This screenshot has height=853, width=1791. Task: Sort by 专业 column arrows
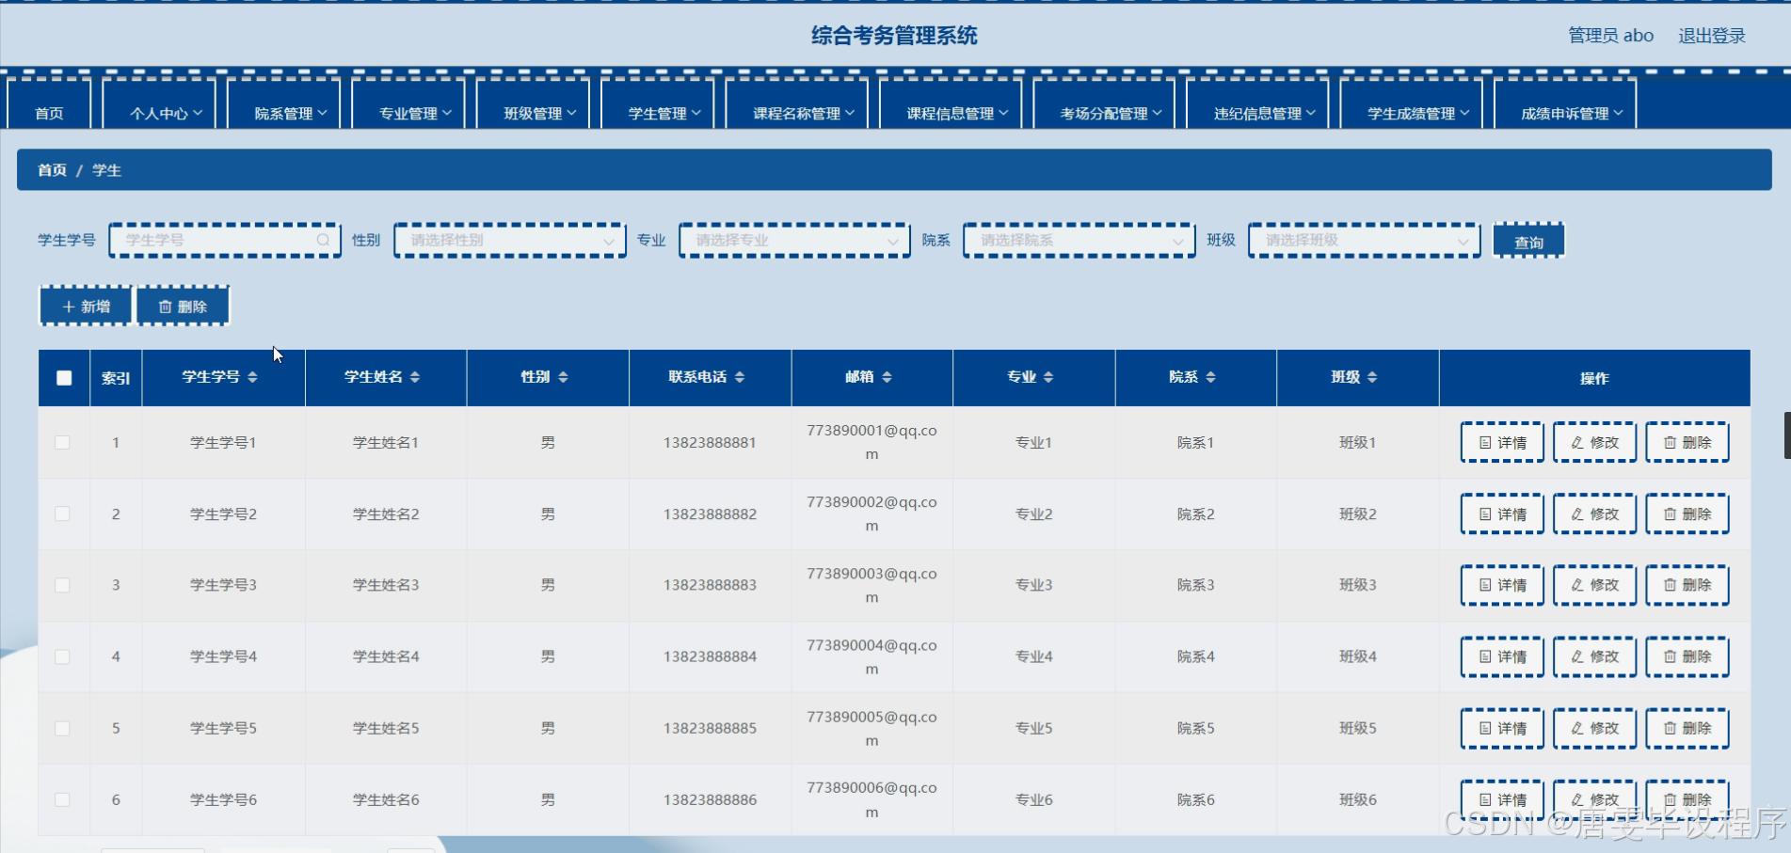1048,377
